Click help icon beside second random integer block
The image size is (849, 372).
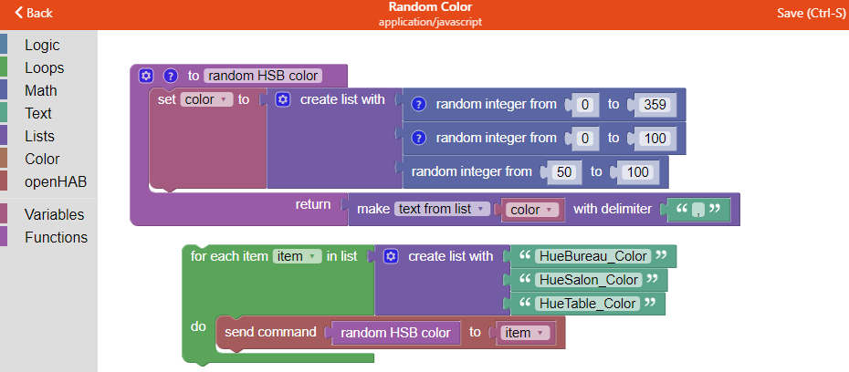pos(419,138)
